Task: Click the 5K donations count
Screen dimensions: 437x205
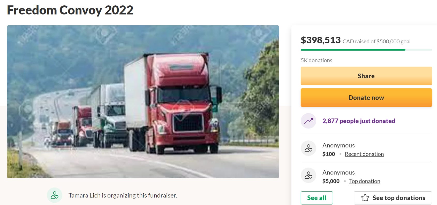Action: click(317, 60)
